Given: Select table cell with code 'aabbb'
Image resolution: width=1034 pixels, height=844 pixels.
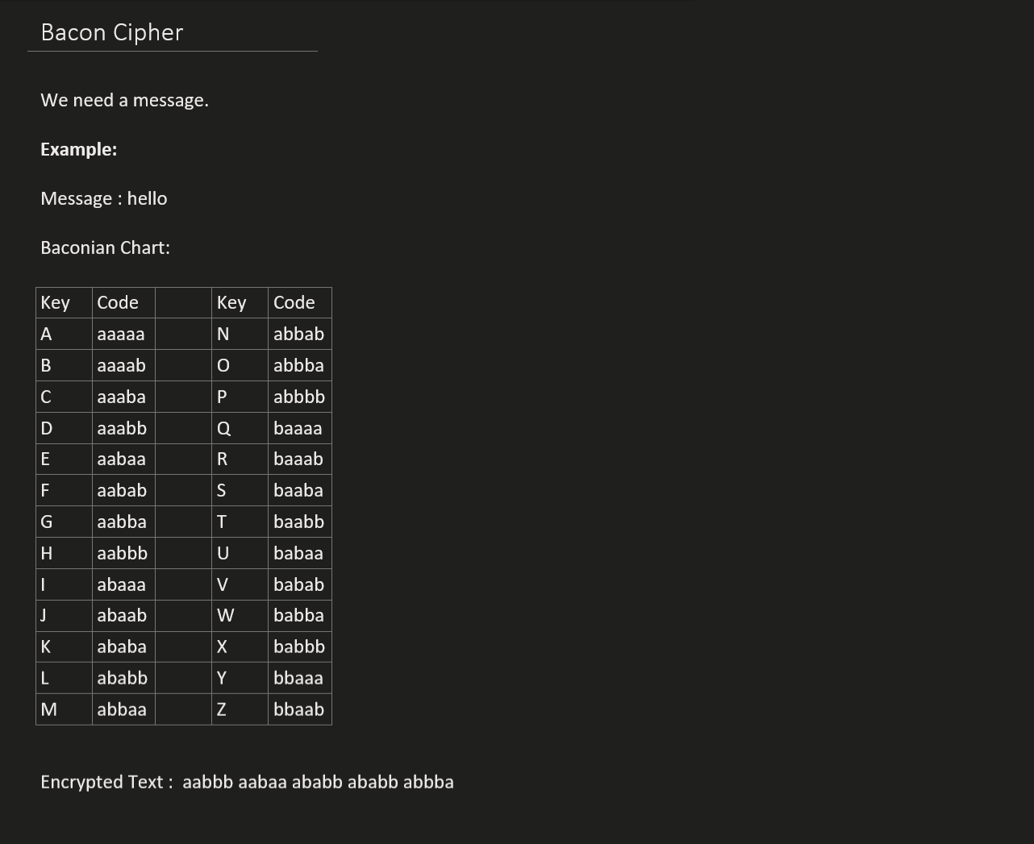Looking at the screenshot, I should tap(123, 553).
